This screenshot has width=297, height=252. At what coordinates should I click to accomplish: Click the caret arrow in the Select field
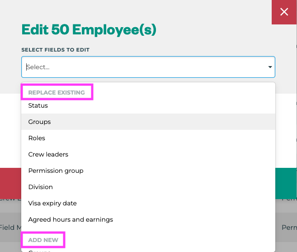pos(270,67)
